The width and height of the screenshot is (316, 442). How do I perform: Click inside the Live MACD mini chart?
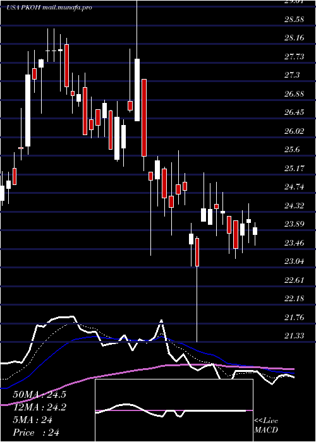click(x=174, y=410)
